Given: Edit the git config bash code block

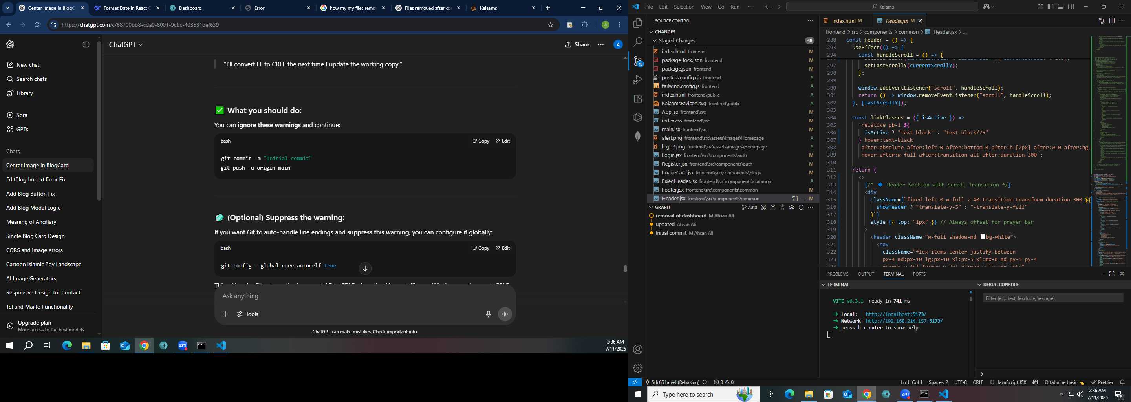Looking at the screenshot, I should pos(503,249).
